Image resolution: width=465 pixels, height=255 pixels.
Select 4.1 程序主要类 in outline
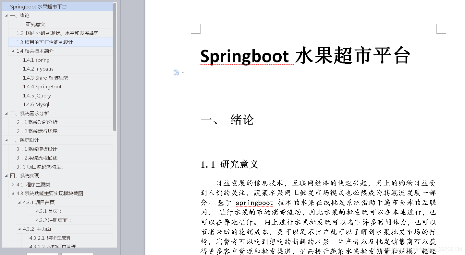33,184
